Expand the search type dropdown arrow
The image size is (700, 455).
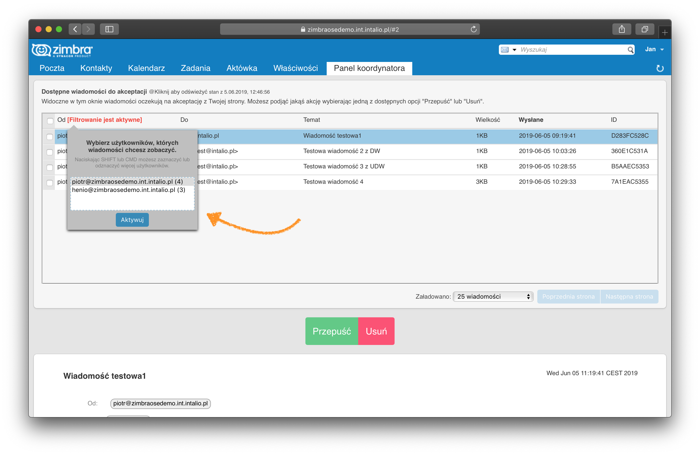pos(514,50)
